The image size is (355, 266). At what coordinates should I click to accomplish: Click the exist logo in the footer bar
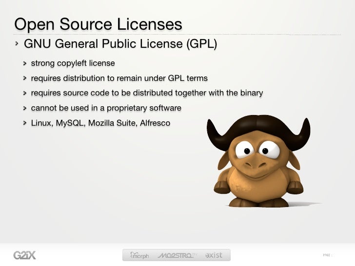pyautogui.click(x=214, y=255)
